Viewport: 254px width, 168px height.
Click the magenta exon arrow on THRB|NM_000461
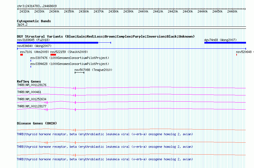(74, 95)
